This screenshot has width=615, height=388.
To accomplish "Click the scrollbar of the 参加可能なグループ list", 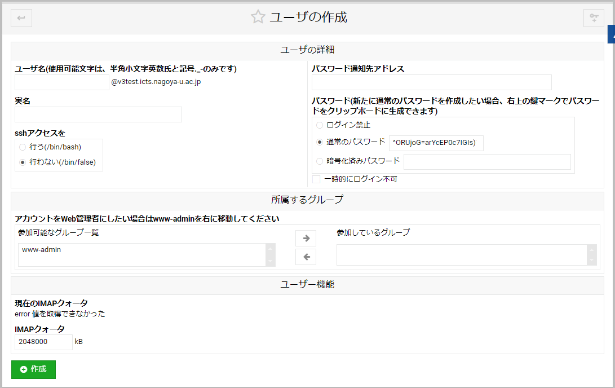I will click(271, 255).
